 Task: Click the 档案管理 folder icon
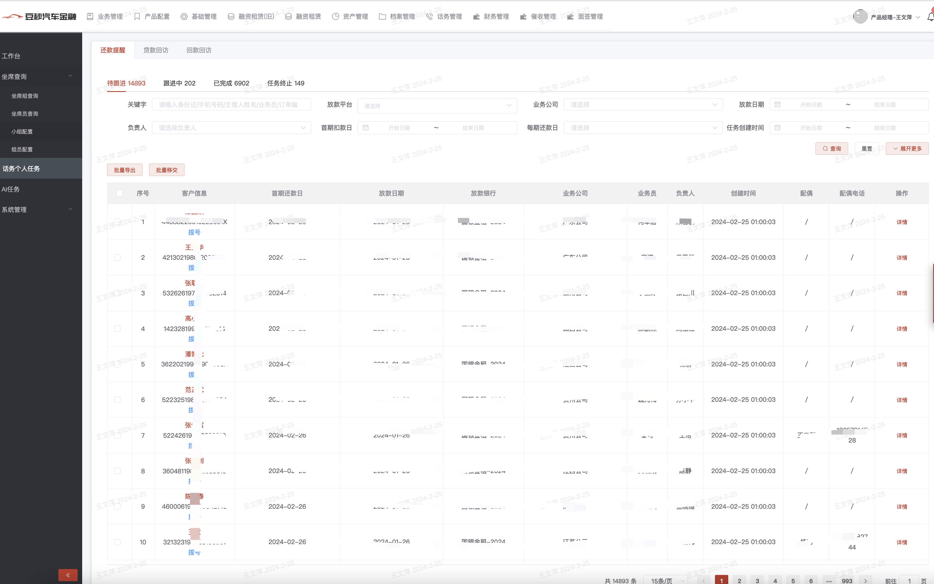click(x=382, y=17)
